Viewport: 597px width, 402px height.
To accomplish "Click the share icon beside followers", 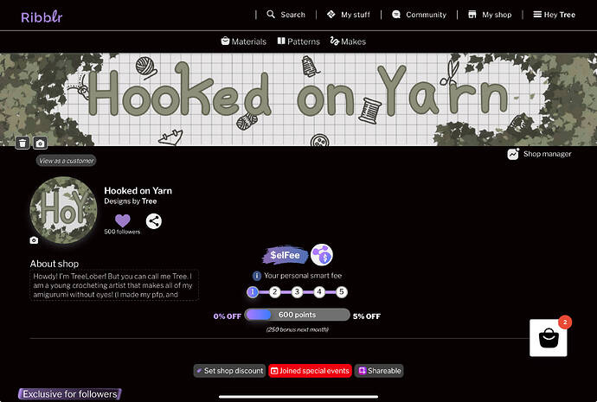I will [154, 221].
